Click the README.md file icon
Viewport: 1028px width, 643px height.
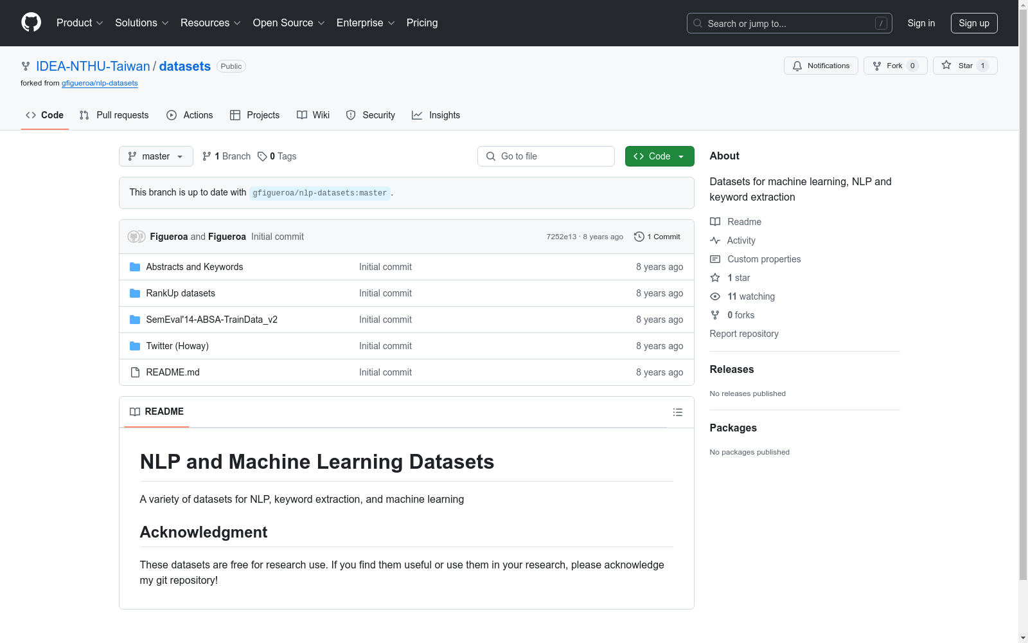click(135, 372)
